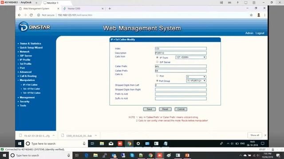Open IP->Tel Callee submenu item

[30, 85]
